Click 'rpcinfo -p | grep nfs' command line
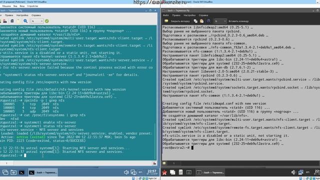The image size is (320, 180). pyautogui.click(x=44, y=100)
